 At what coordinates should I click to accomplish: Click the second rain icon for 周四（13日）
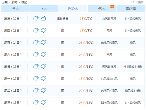[44, 31]
